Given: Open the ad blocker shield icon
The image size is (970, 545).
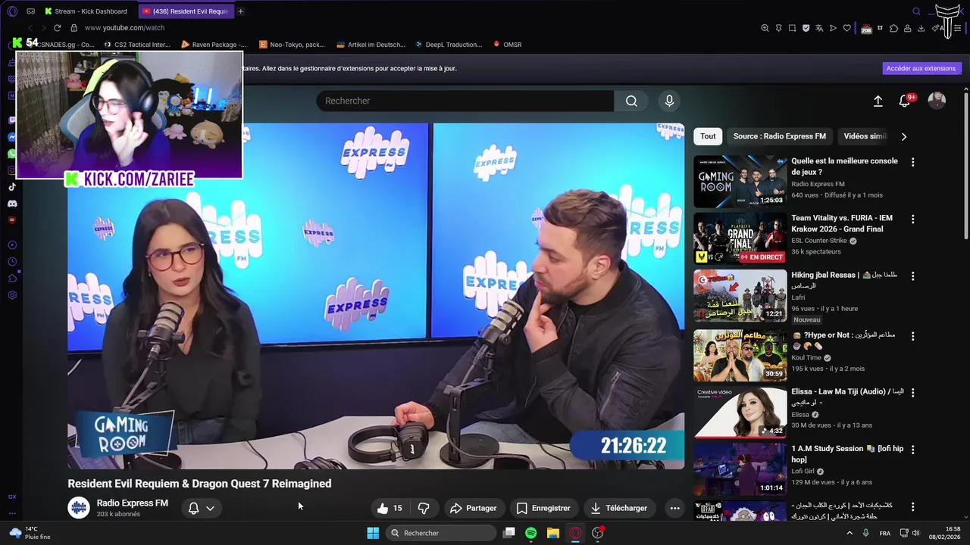Looking at the screenshot, I should click(x=806, y=28).
